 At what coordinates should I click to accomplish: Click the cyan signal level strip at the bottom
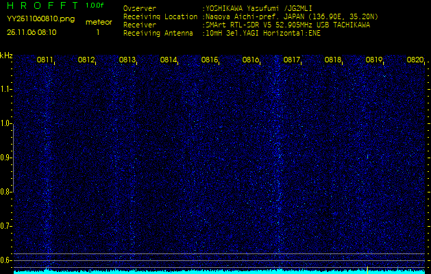pos(219,272)
